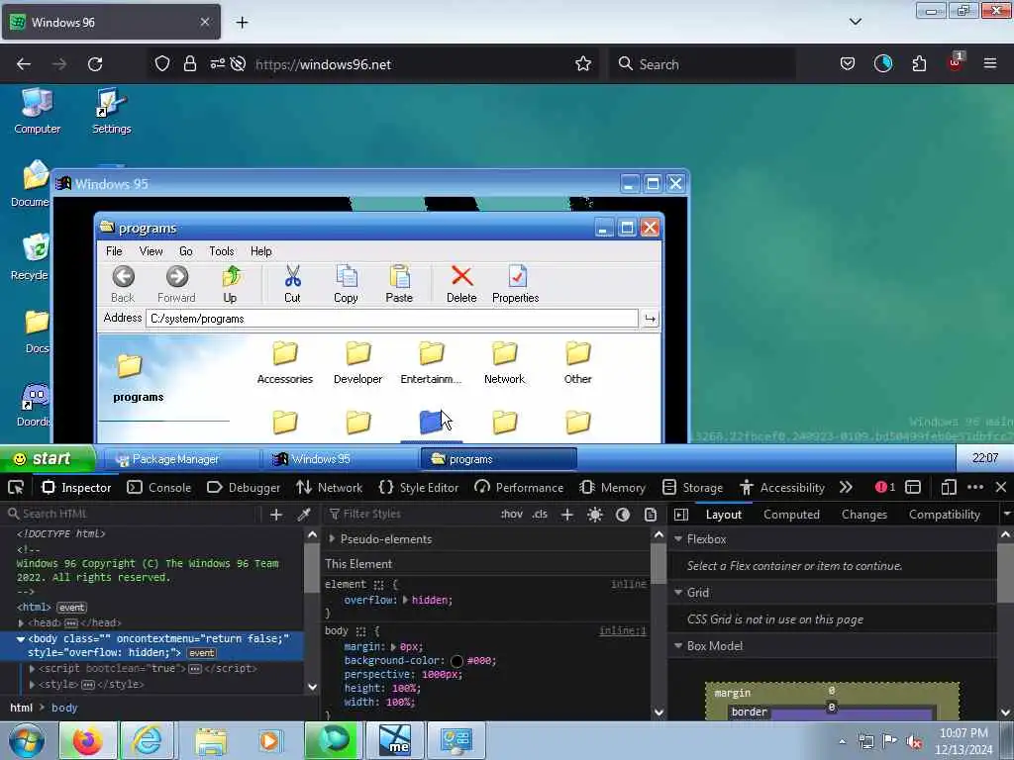Click the Copy toolbar icon
The height and width of the screenshot is (760, 1014).
pyautogui.click(x=346, y=284)
